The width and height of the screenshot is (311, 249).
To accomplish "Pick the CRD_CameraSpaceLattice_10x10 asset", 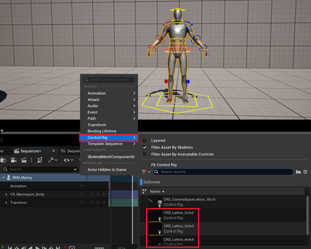I will (x=223, y=202).
